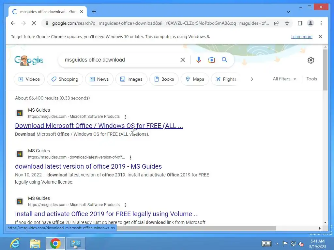Open the touch keyboard
Screen dimensions: 334x250
pyautogui.click(x=266, y=243)
